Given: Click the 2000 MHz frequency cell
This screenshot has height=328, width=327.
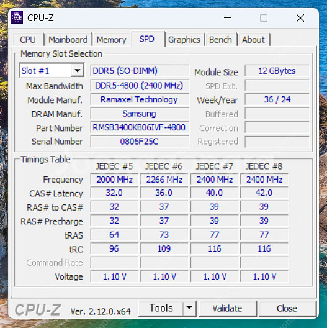Looking at the screenshot, I should (115, 180).
